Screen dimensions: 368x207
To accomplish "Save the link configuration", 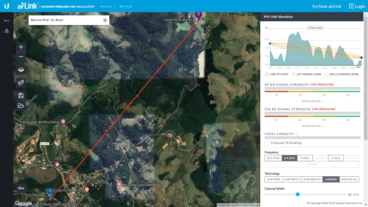I will [21, 95].
